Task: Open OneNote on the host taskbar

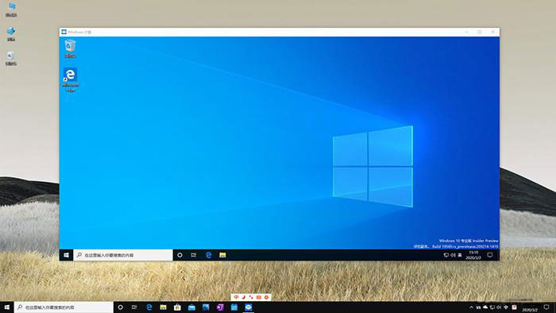Action: 220,307
